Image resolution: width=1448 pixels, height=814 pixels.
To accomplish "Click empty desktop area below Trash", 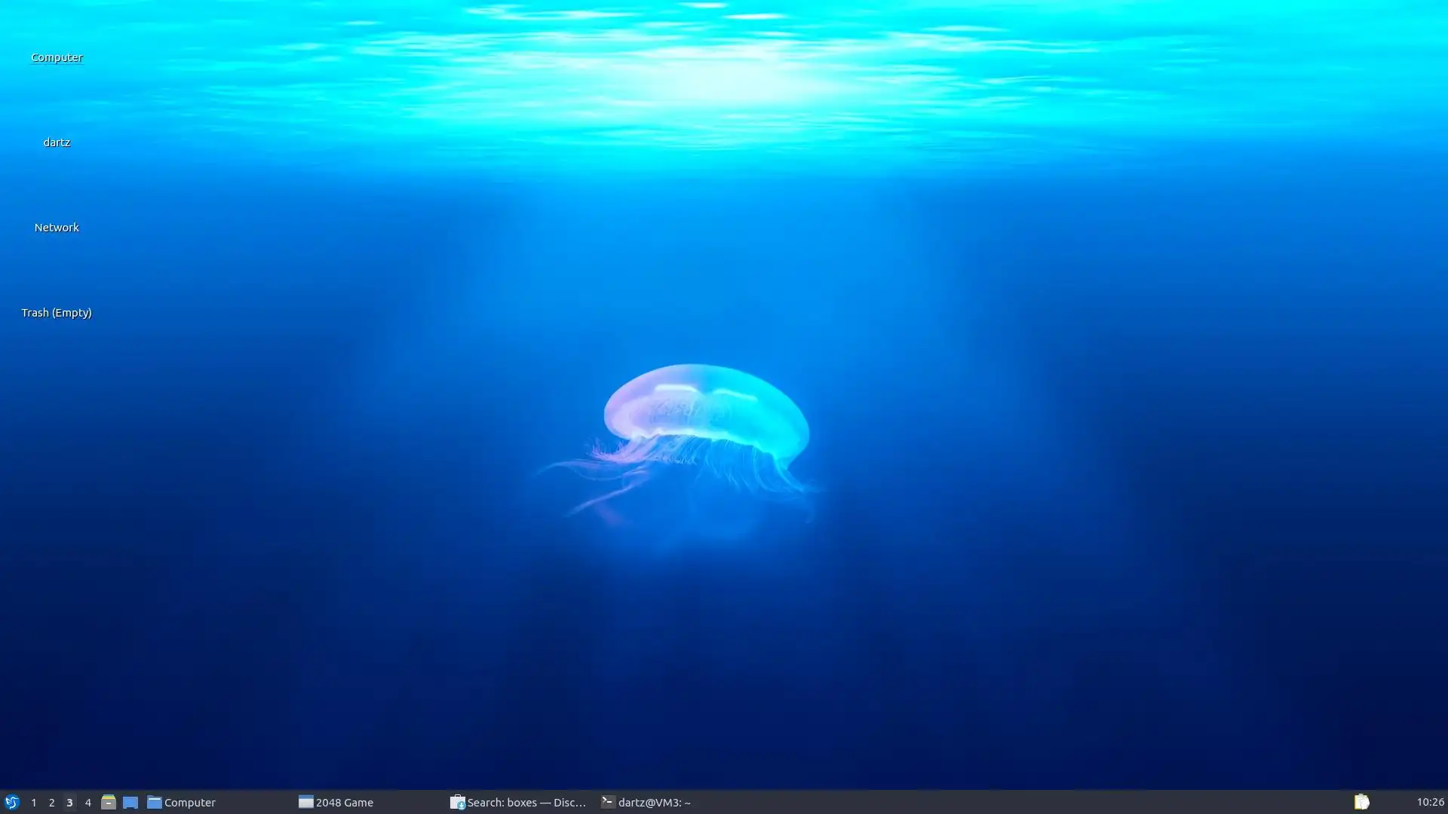I will 57,452.
